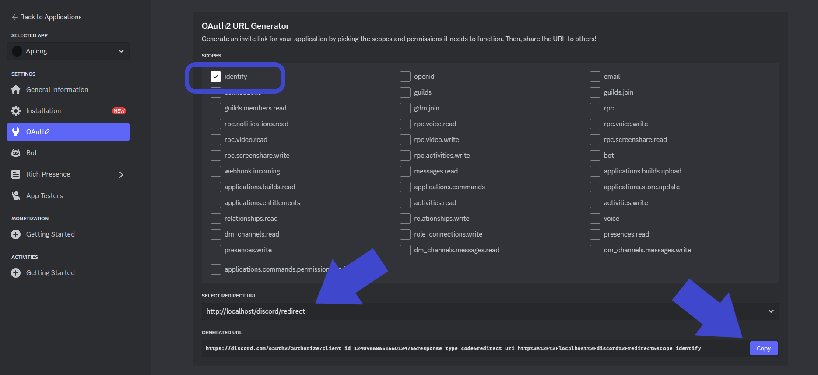Click the generated OAuth2 URL text

coord(453,348)
